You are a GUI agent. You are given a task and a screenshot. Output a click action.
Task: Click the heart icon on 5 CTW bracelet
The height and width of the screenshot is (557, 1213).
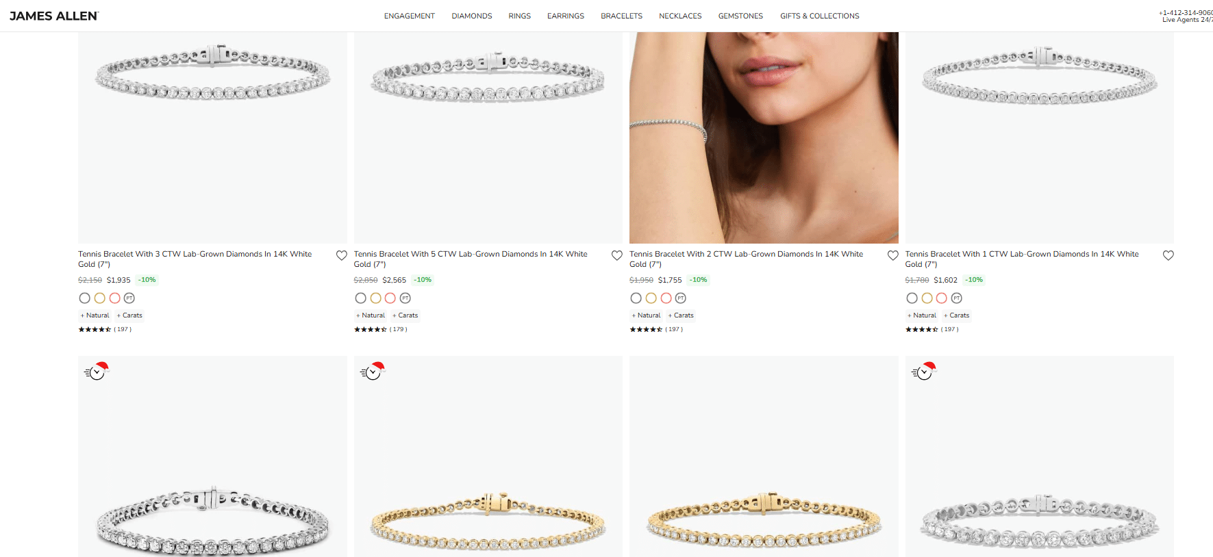click(617, 255)
